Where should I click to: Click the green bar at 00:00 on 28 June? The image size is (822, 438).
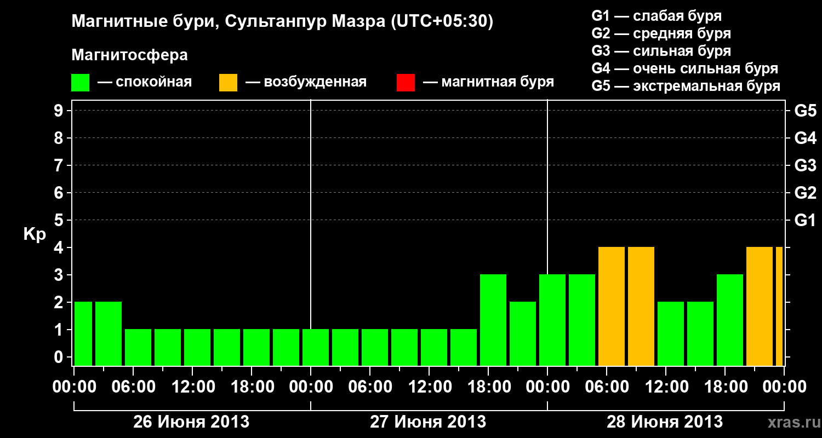click(552, 320)
